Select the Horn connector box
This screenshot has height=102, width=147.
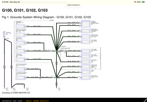click(x=86, y=72)
